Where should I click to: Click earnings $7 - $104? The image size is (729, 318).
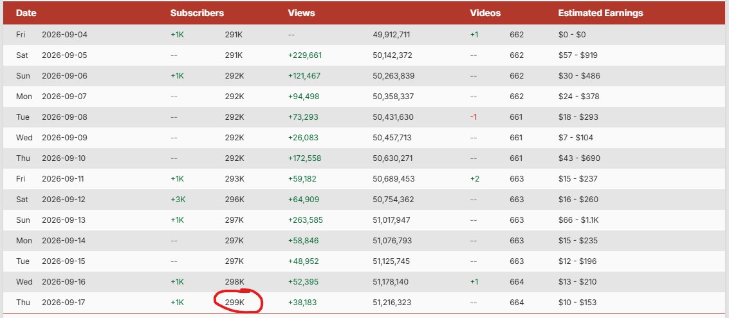(x=576, y=138)
